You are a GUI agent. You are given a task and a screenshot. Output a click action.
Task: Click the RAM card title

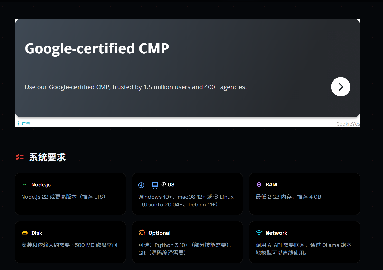[x=271, y=185]
